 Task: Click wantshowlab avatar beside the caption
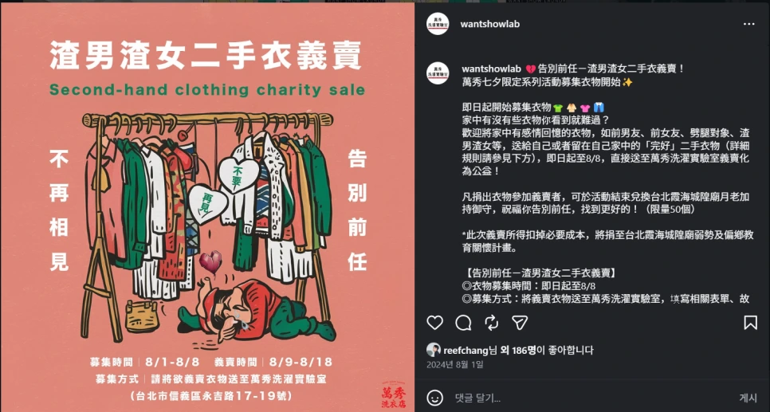click(x=438, y=73)
